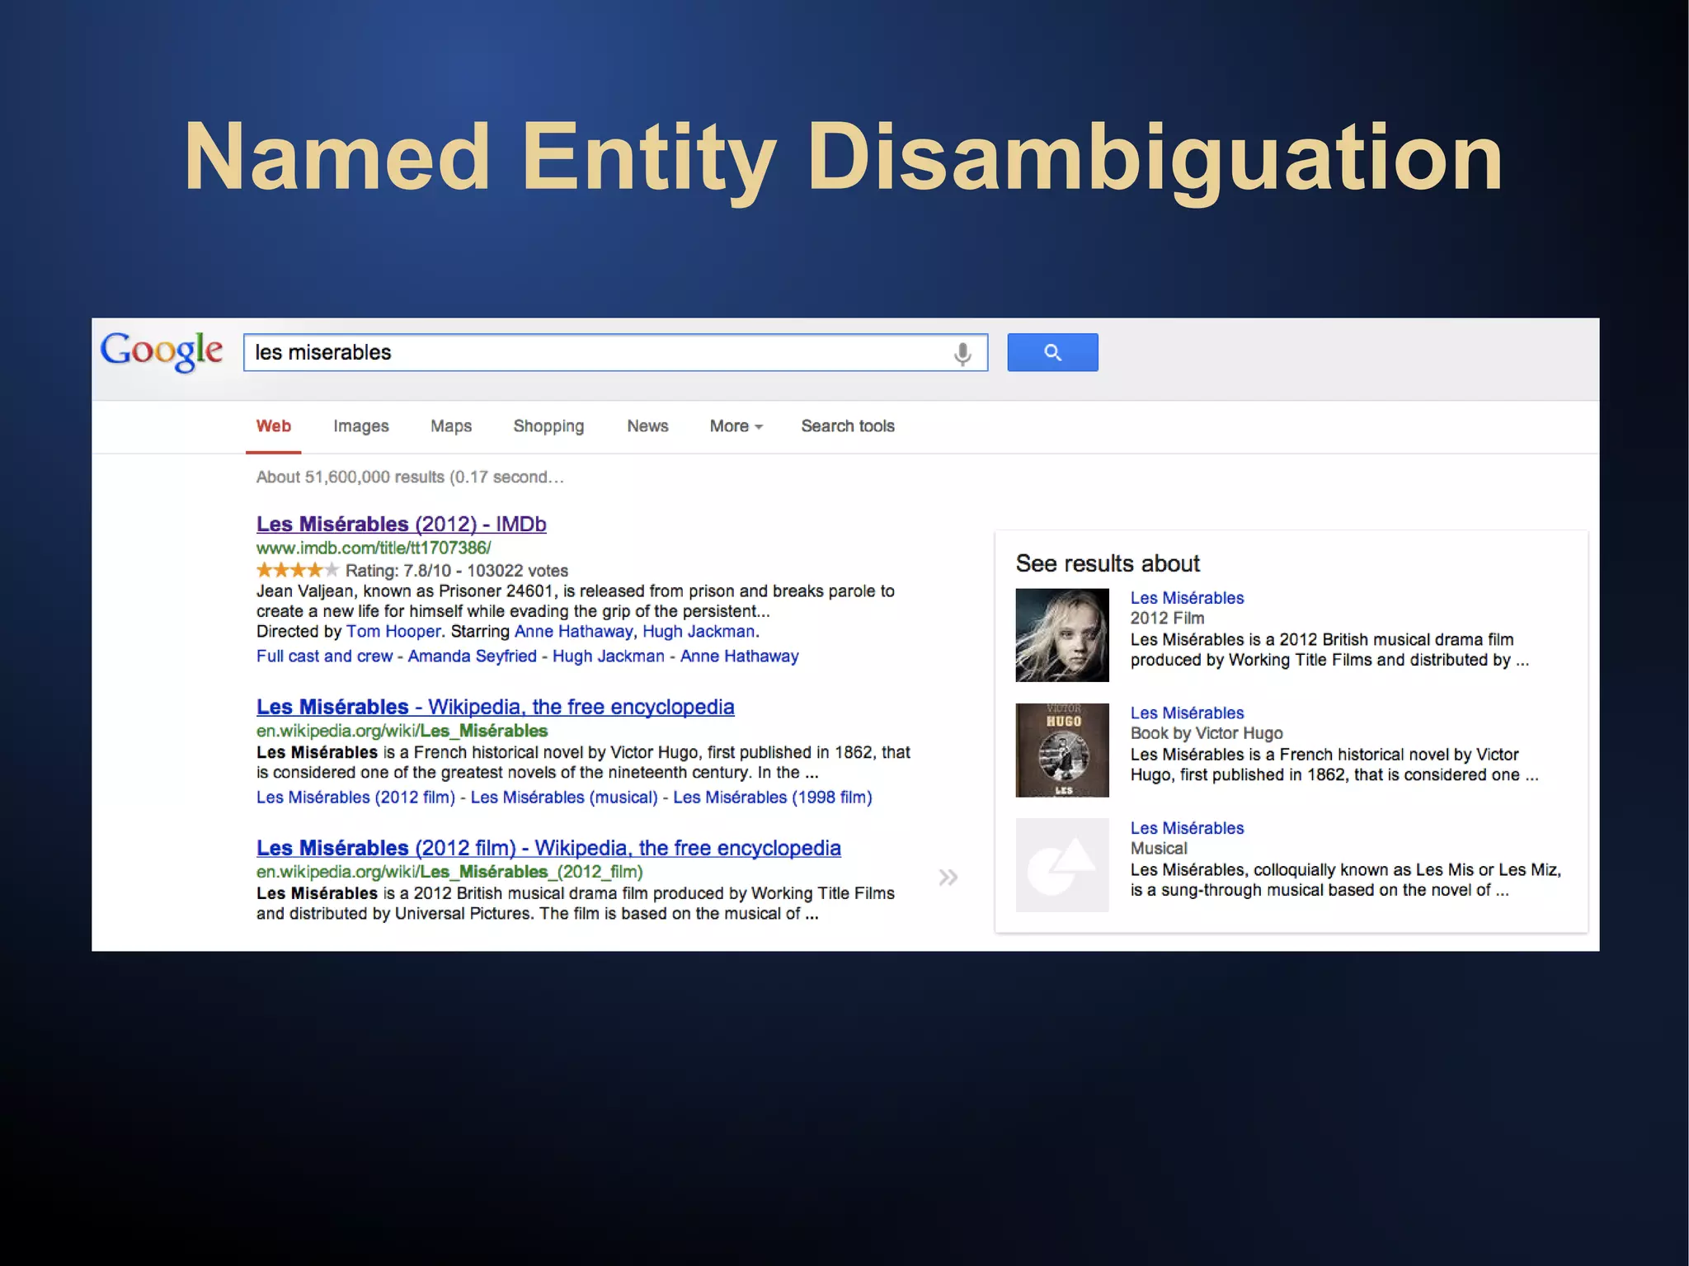This screenshot has height=1266, width=1689.
Task: Switch to the Maps tab
Action: (450, 426)
